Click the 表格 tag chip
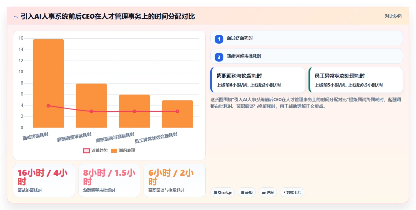This screenshot has height=210, width=416. pos(247,192)
